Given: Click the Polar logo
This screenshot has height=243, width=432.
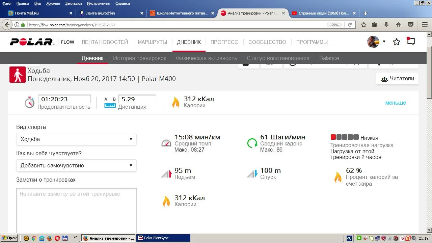Looking at the screenshot, I should tap(32, 42).
